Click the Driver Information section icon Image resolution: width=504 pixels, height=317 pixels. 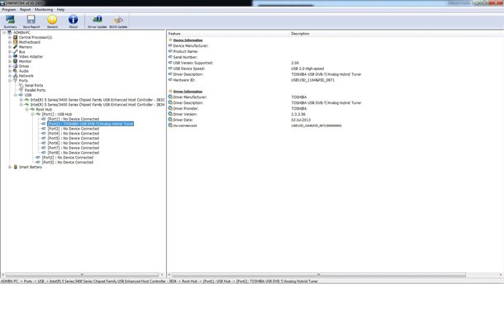point(170,91)
